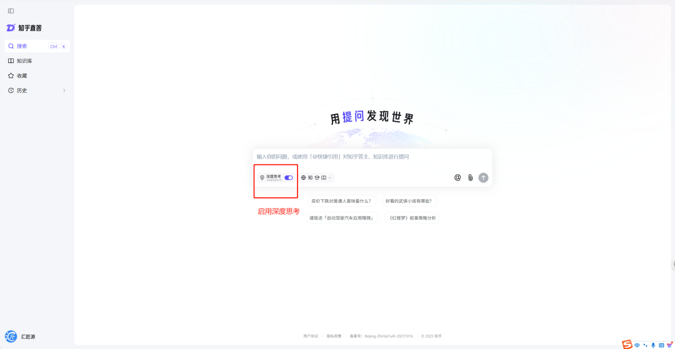Click the Sogou input method S icon

[627, 345]
